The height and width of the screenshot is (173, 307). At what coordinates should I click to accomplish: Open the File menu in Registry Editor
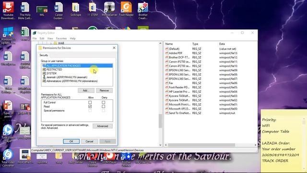pyautogui.click(x=35, y=38)
